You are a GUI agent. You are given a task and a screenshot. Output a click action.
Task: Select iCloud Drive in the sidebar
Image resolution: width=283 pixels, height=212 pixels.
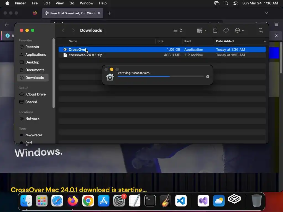33,94
